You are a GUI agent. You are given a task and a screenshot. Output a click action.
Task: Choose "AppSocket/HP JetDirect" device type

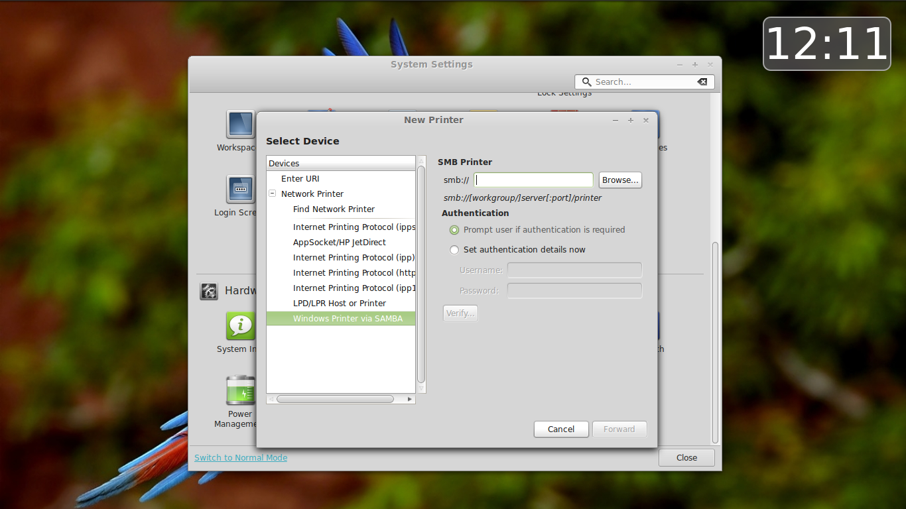pos(340,242)
